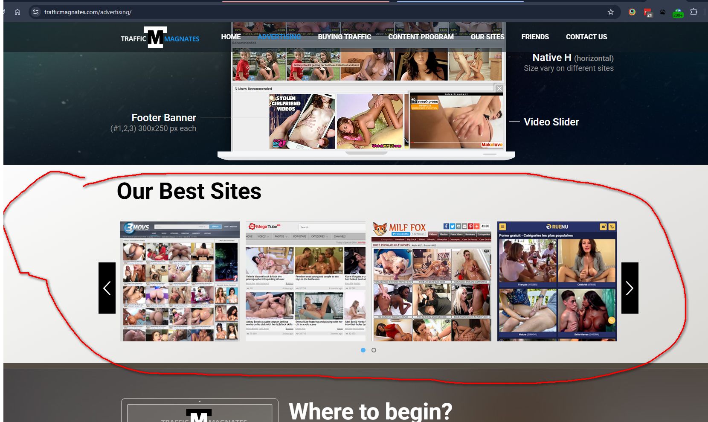708x422 pixels.
Task: Show previous sites with the left arrow
Action: tap(107, 288)
